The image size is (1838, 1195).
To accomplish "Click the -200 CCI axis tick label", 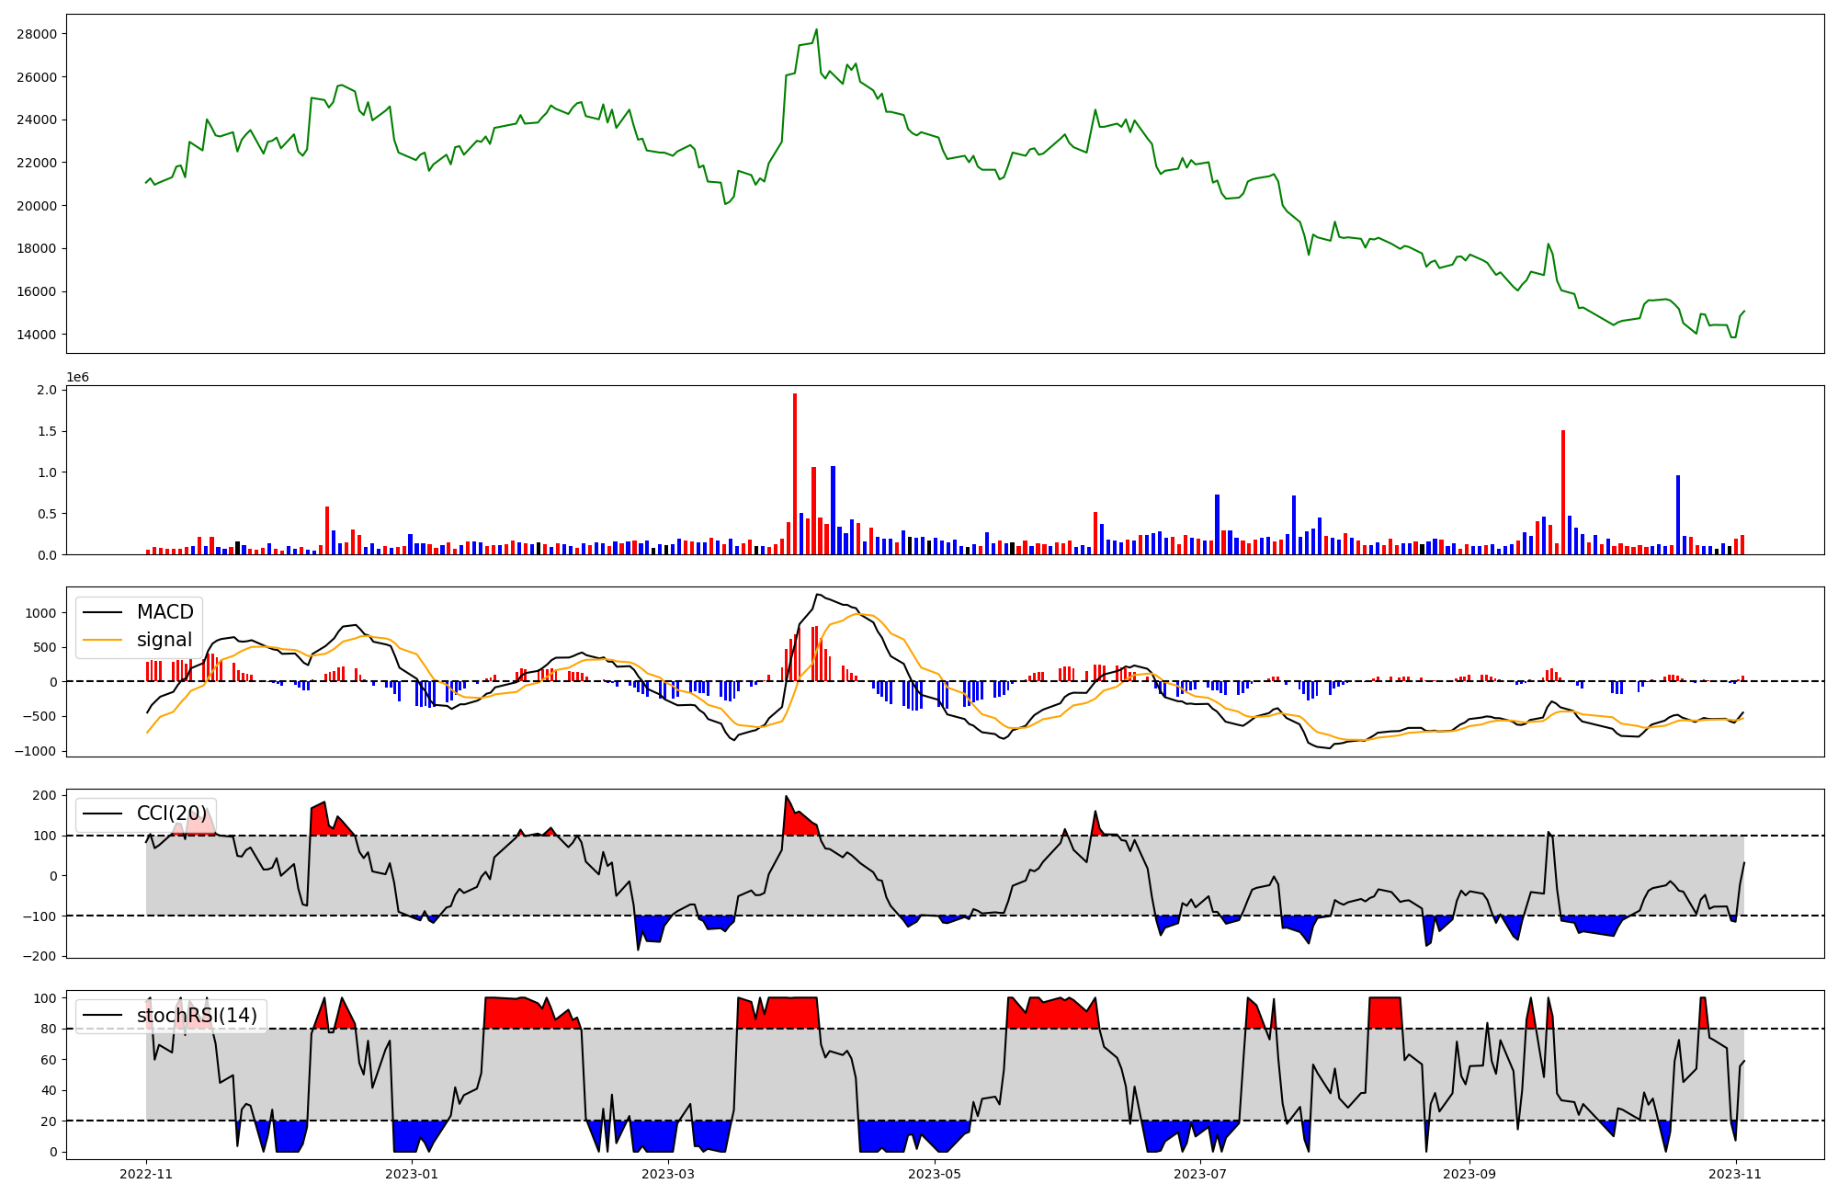I will (x=39, y=956).
